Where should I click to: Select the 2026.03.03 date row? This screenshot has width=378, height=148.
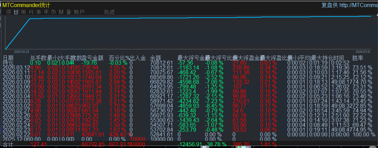(x=16, y=101)
